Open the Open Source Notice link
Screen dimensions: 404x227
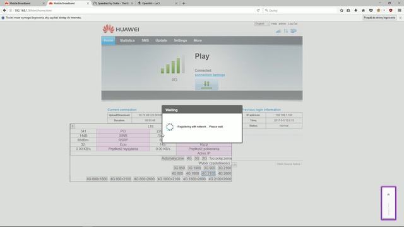[x=288, y=164]
